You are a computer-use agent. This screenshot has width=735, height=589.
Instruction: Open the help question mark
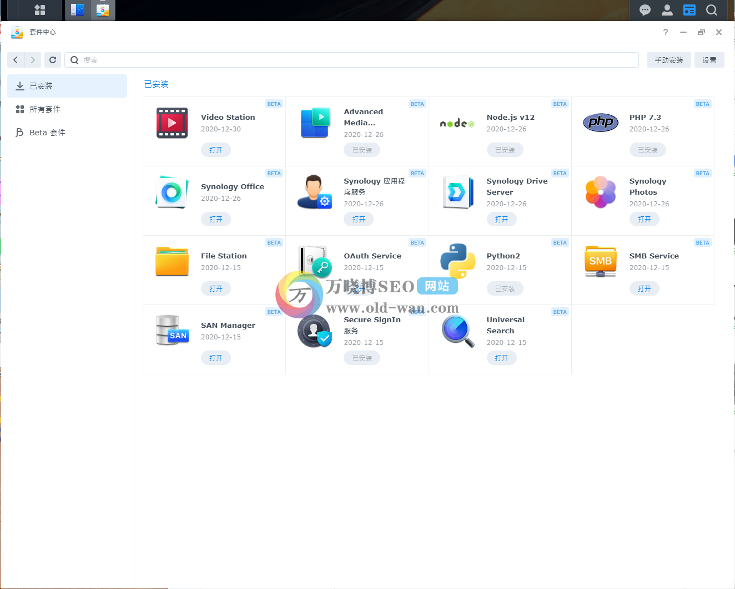[666, 32]
